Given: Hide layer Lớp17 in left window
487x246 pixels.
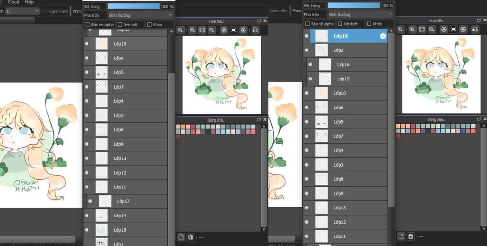Looking at the screenshot, I should (x=90, y=201).
